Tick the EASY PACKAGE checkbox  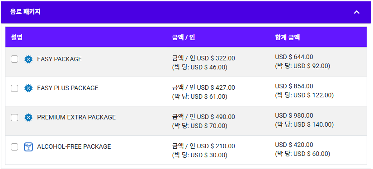click(14, 59)
